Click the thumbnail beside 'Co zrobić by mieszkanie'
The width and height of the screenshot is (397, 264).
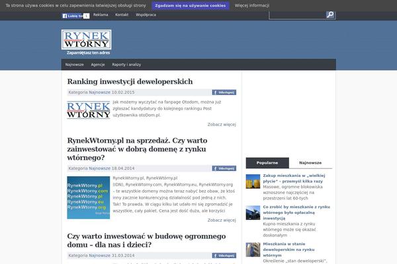pos(253,213)
